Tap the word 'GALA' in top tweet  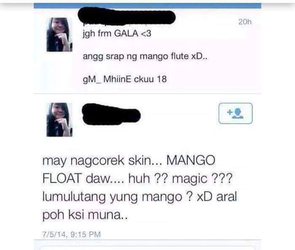pyautogui.click(x=126, y=33)
